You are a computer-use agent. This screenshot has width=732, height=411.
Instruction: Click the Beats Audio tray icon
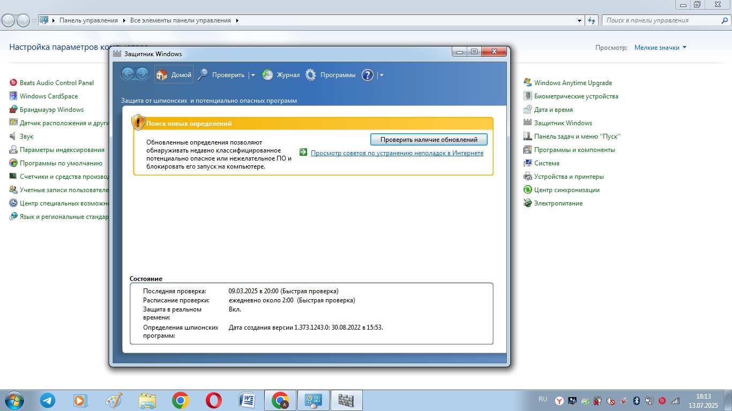coord(662,400)
